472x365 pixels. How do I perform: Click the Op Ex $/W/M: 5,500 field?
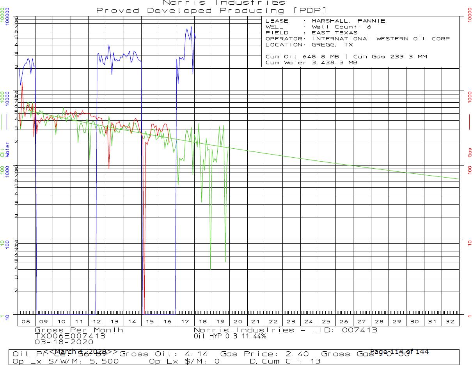[66, 361]
